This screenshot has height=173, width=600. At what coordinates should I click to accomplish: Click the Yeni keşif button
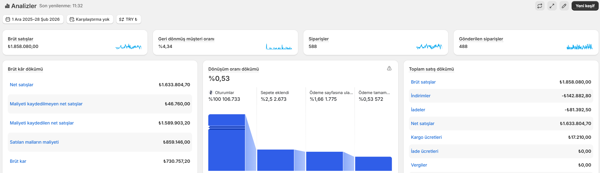coord(585,6)
